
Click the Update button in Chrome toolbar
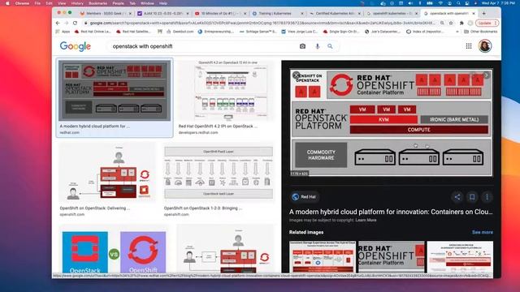487,24
